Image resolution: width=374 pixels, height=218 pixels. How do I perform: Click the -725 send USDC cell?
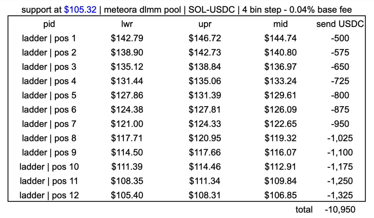340,81
